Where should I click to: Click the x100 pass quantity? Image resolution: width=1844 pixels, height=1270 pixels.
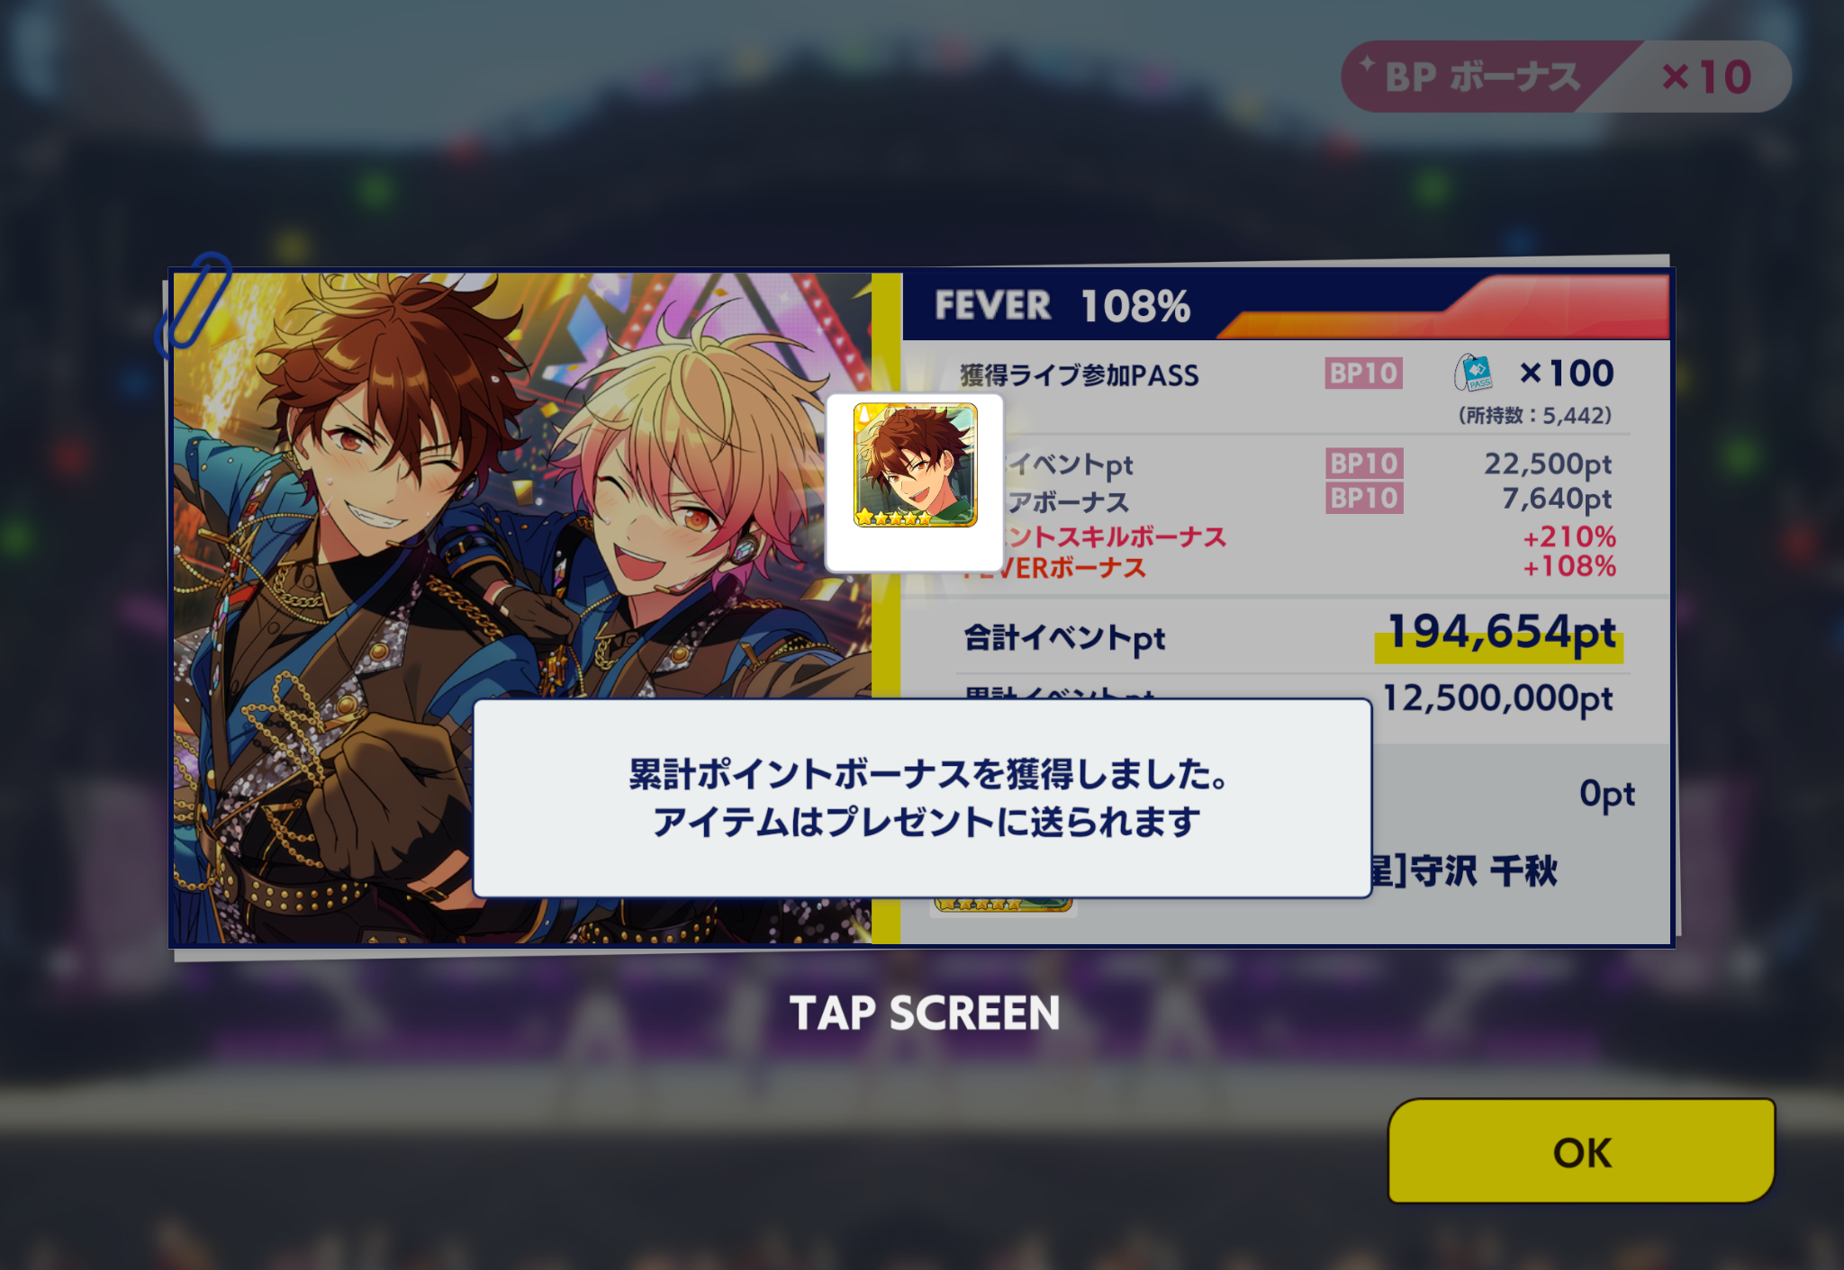[1567, 374]
